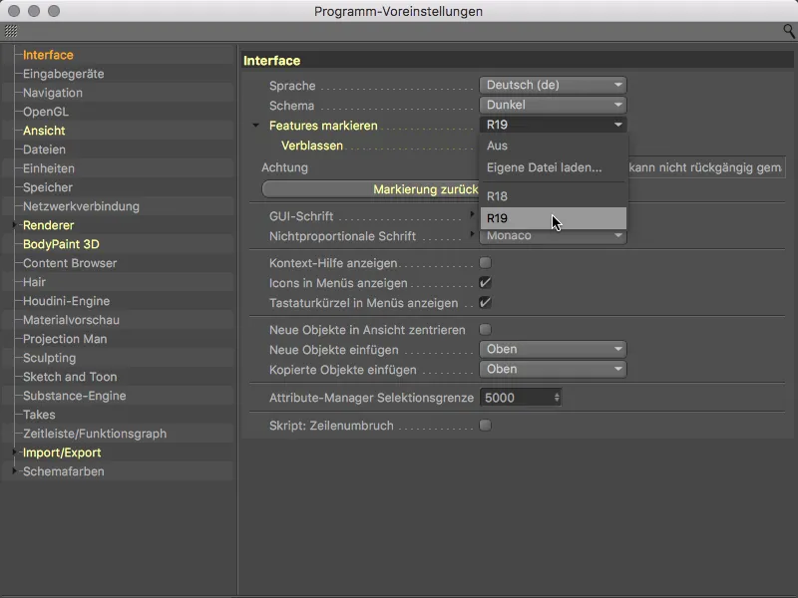Collapse the Features markieren section

point(256,126)
